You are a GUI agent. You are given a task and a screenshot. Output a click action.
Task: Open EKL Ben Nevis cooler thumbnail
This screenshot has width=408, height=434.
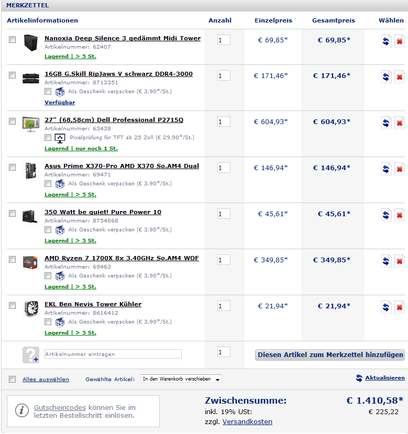click(x=31, y=308)
